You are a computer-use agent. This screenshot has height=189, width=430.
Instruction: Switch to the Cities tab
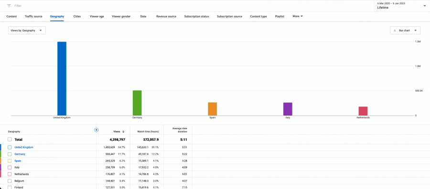click(77, 16)
